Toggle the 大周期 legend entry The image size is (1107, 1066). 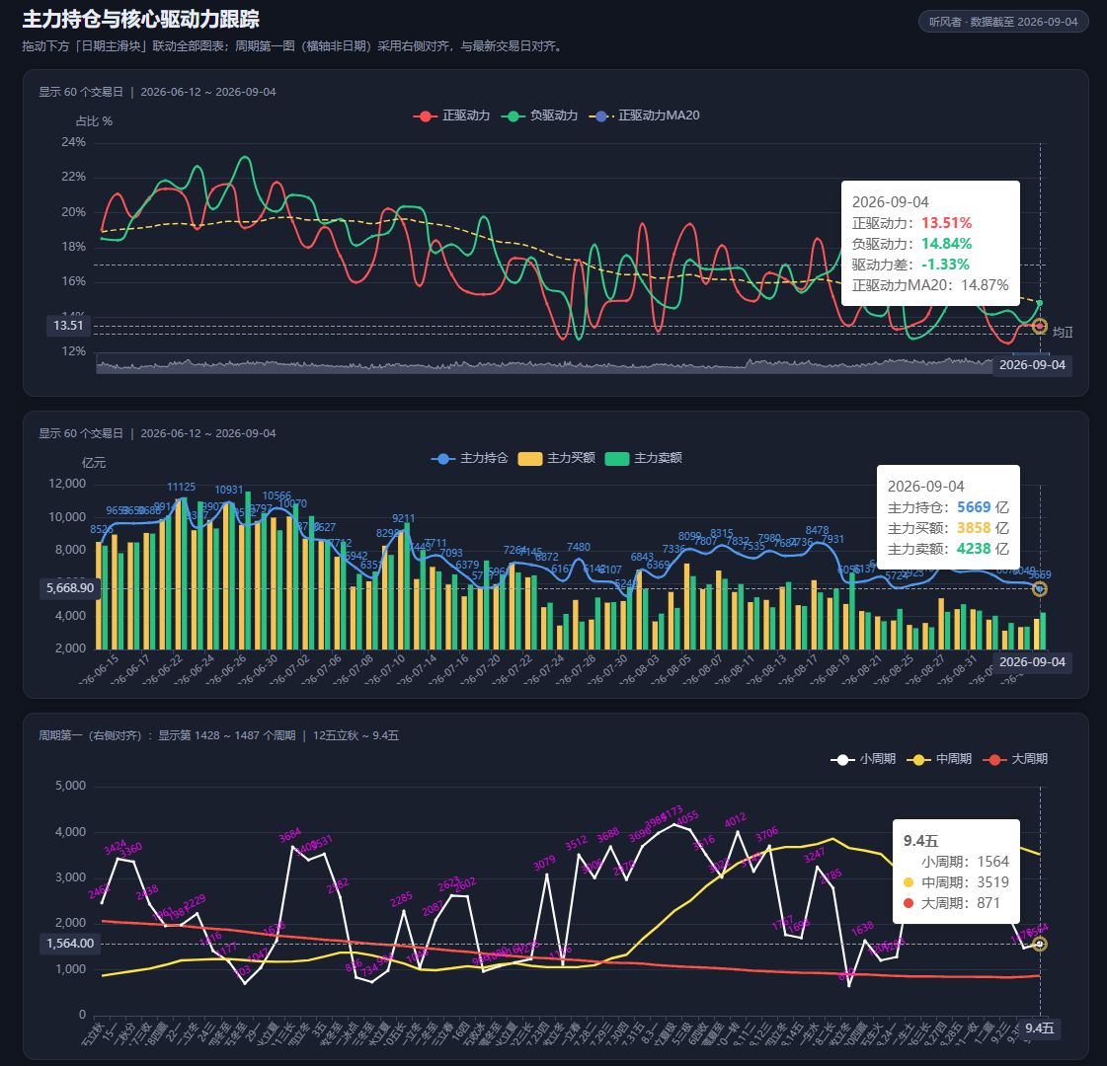point(1015,759)
